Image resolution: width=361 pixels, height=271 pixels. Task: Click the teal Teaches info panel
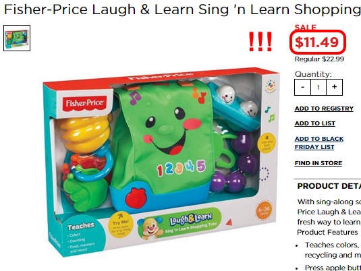pyautogui.click(x=80, y=237)
